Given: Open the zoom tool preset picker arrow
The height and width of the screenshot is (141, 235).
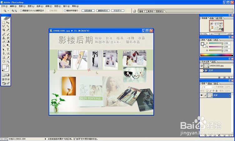Looking at the screenshot, I should click(8, 11).
